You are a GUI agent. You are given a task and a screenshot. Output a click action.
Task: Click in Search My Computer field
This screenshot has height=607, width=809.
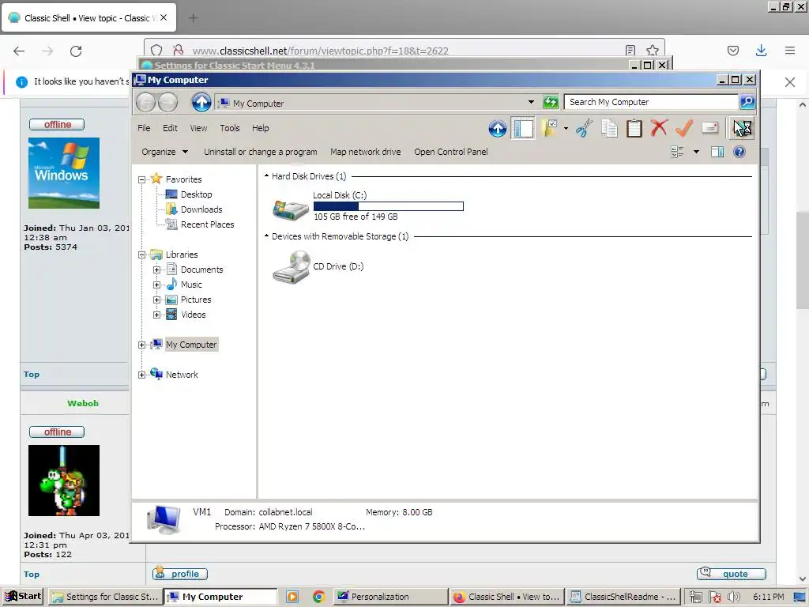651,102
